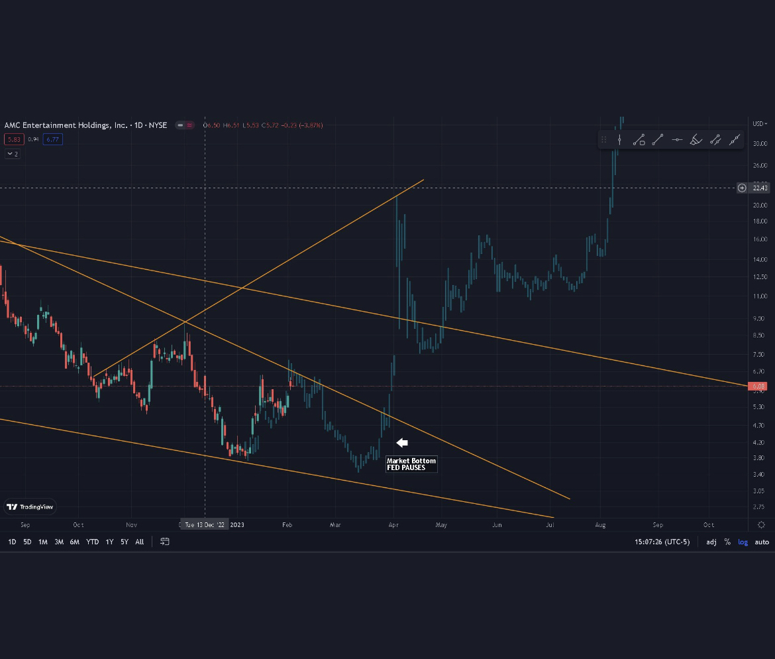
Task: Click the AMC Entertainment Holdings symbol title
Action: coord(85,125)
